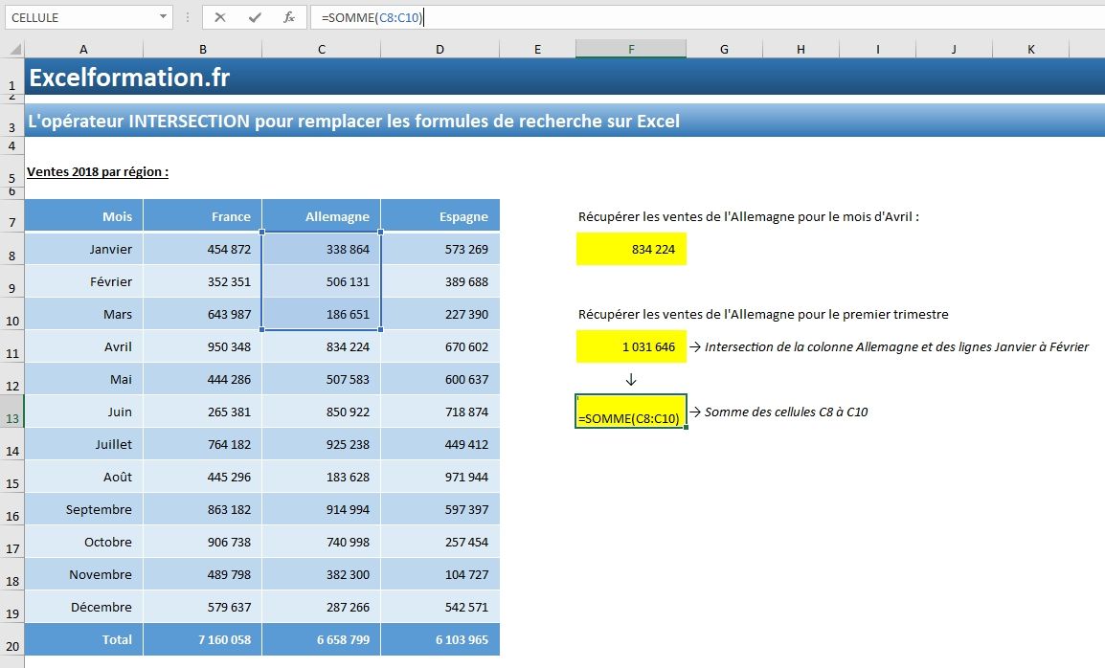This screenshot has height=668, width=1105.
Task: Click the yellow cell showing 1 031 646
Action: [x=631, y=346]
